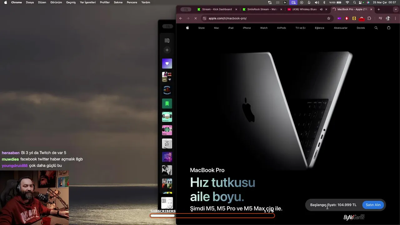The image size is (400, 225).
Task: Open the Sekme menu
Action: pyautogui.click(x=118, y=2)
